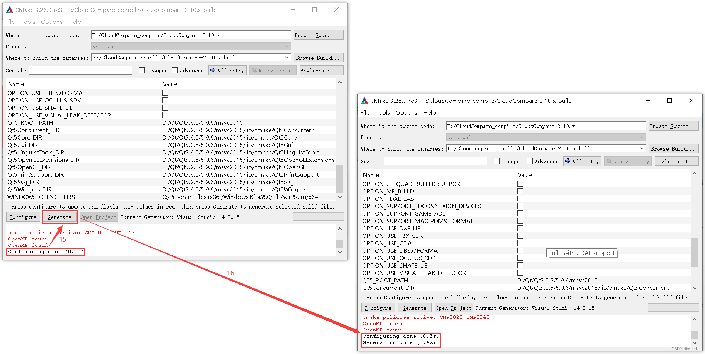Click Browse Build button in left window

coord(319,58)
